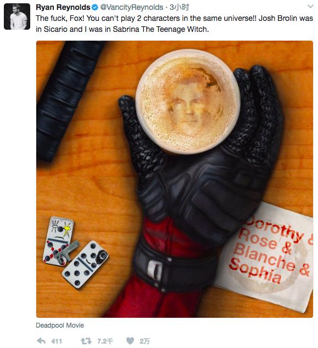318x348 pixels.
Task: Open the @VancityReynolds handle link
Action: [x=132, y=8]
